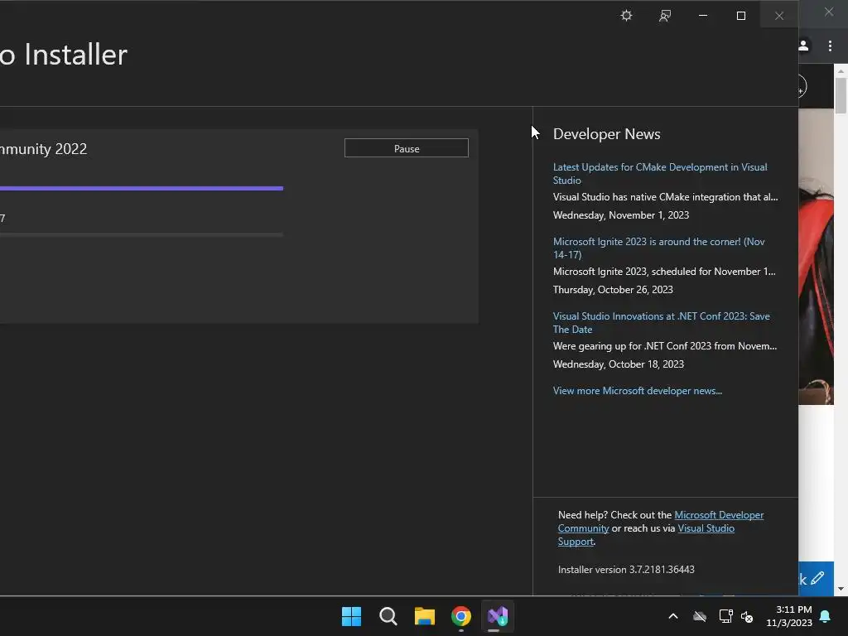Screen dimensions: 848x636
Task: Open Windows Search from taskbar
Action: coord(388,616)
